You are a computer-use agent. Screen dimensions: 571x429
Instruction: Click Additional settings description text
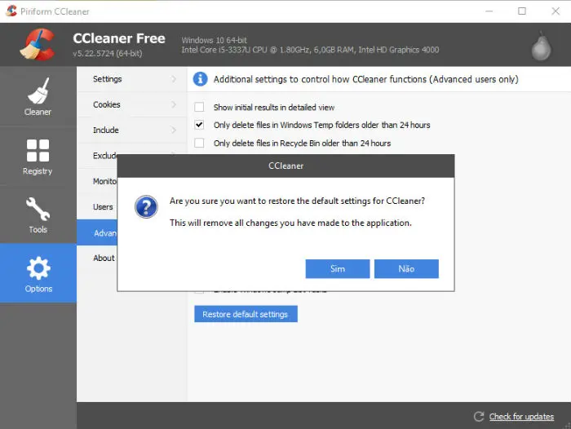(x=366, y=79)
